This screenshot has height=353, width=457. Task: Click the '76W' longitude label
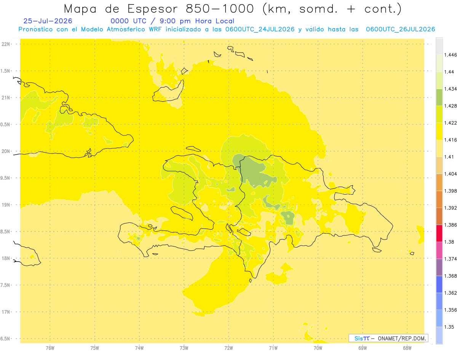coord(50,348)
